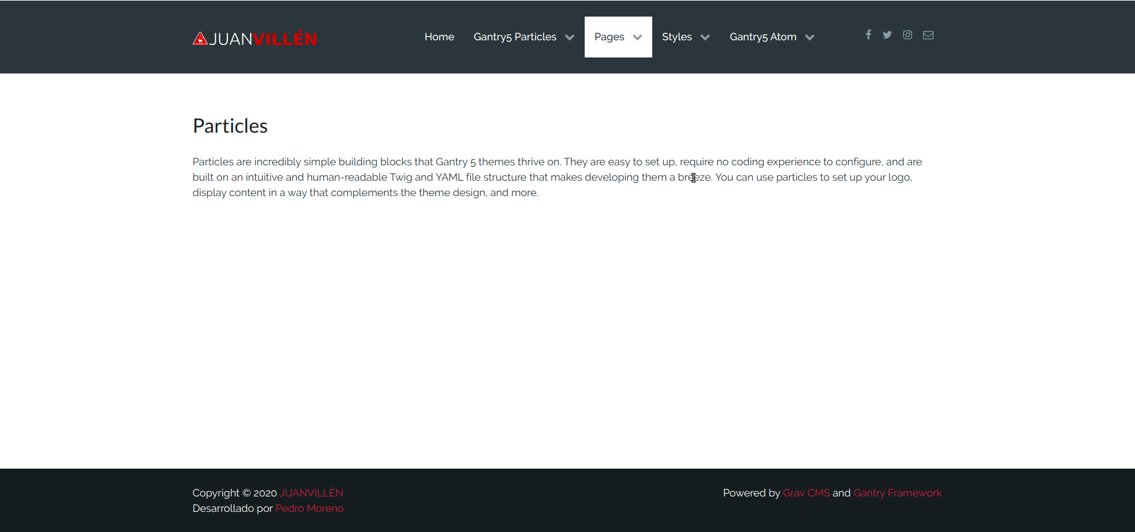Open the Styles menu item

tap(676, 37)
